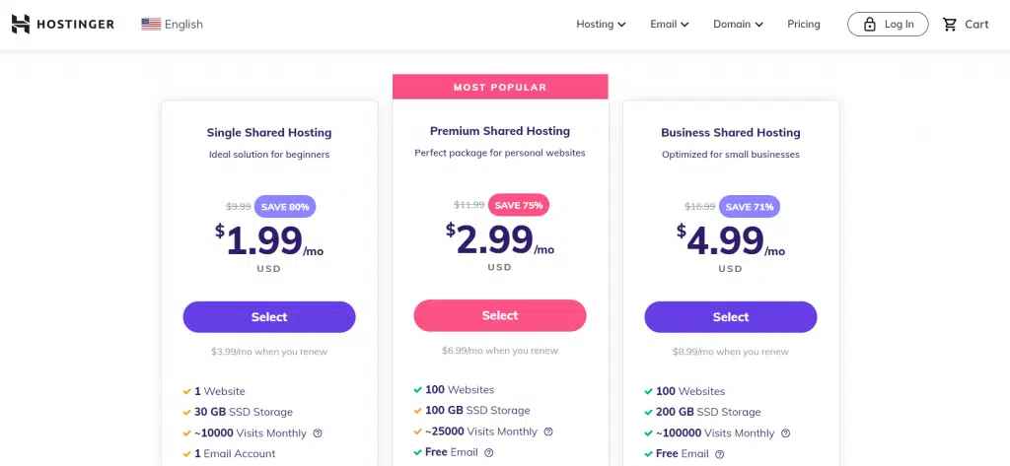Open the shopping cart icon
1010x466 pixels.
click(x=950, y=25)
